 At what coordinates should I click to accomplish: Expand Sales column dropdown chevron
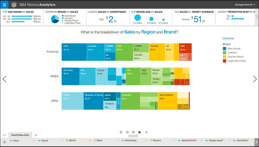(x=118, y=141)
